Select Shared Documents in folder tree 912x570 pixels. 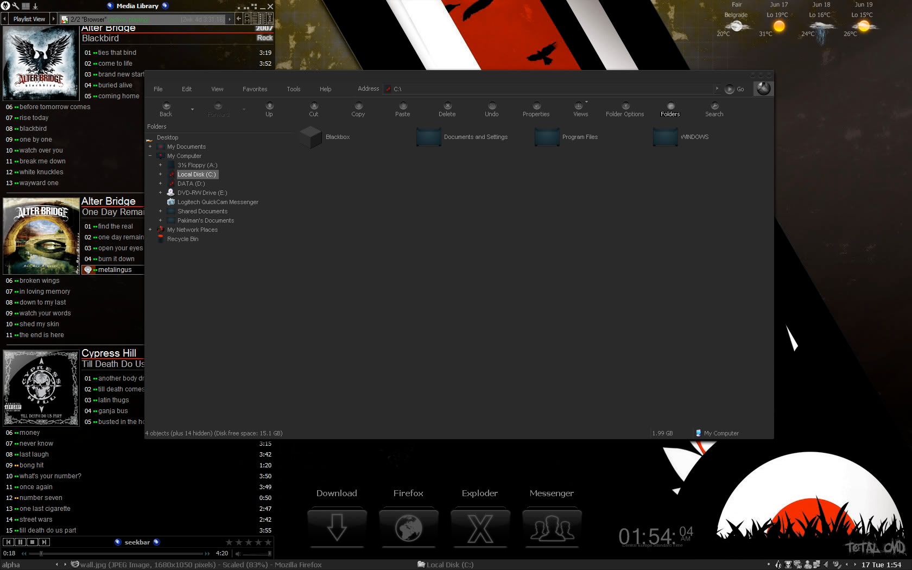tap(202, 211)
